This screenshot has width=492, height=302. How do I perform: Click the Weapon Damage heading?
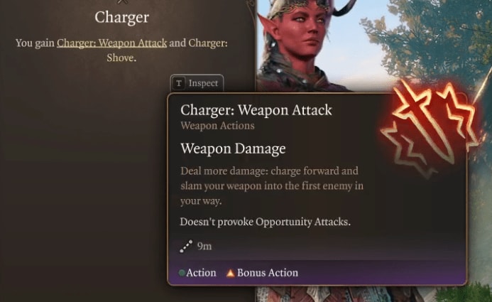[233, 149]
